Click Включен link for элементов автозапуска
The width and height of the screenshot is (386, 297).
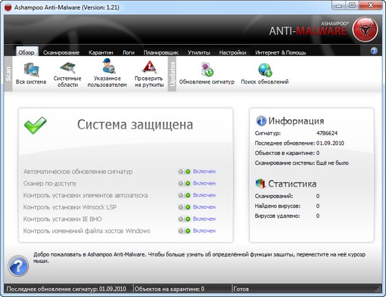(x=204, y=195)
